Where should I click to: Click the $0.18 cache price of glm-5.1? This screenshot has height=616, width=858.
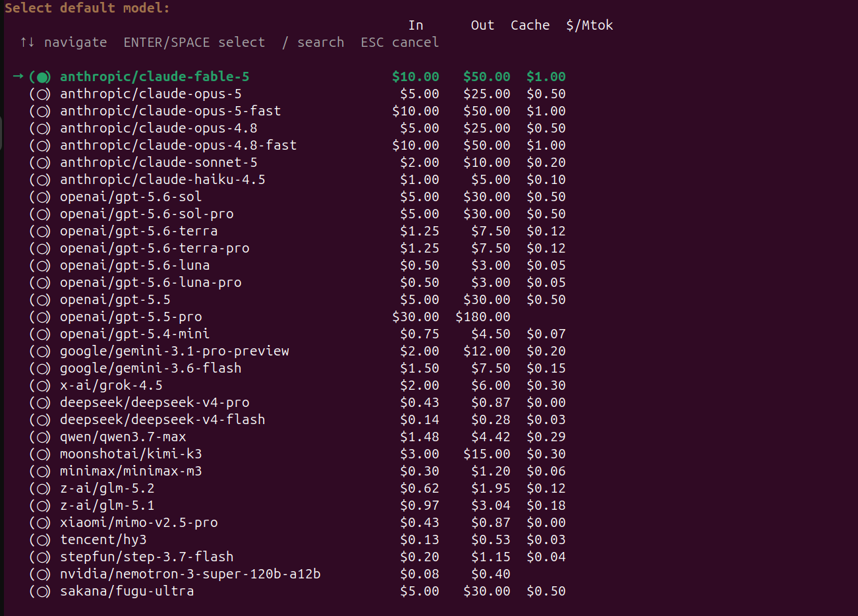point(546,505)
